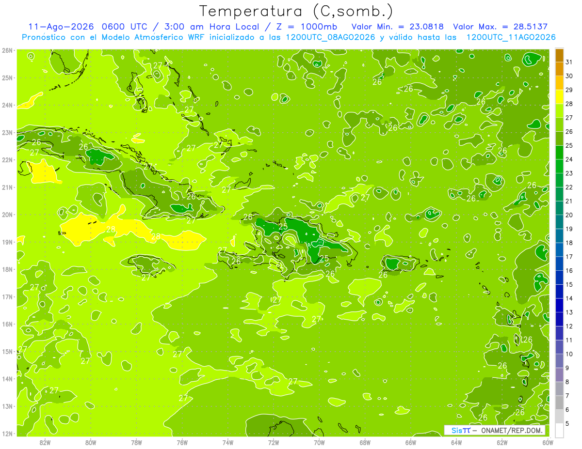Click the 72W longitude axis label
The image size is (582, 449).
point(274,442)
